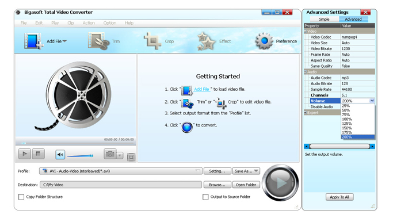Close the Advanced Settings panel
The image size is (393, 218).
coord(365,12)
